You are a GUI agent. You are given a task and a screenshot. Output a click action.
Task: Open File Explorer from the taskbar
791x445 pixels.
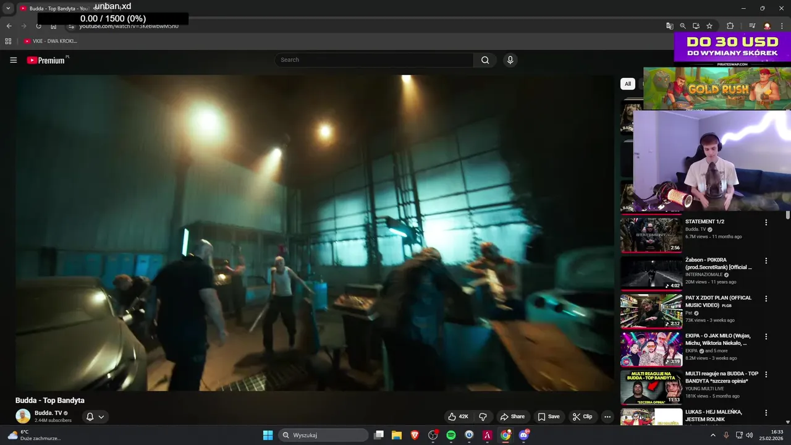(397, 435)
